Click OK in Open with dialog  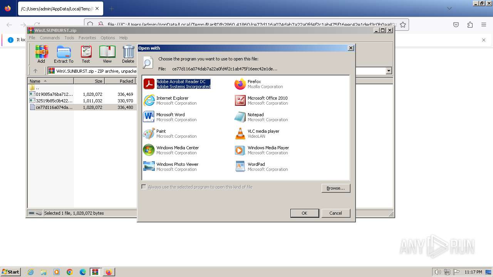pyautogui.click(x=305, y=213)
